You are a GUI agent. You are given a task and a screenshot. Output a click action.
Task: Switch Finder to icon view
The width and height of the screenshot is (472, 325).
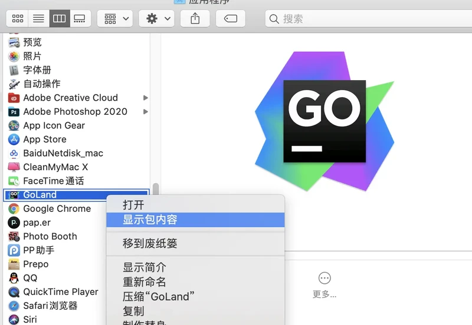tap(18, 18)
